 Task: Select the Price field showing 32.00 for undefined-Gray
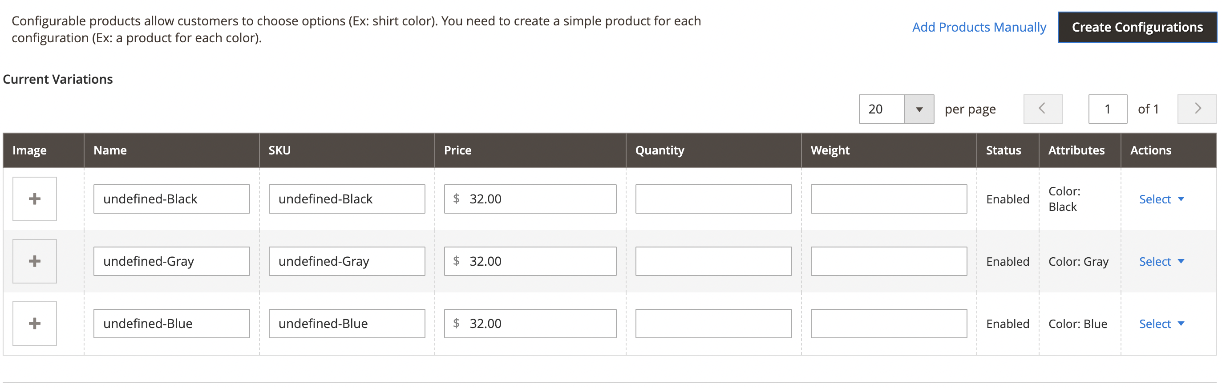530,261
